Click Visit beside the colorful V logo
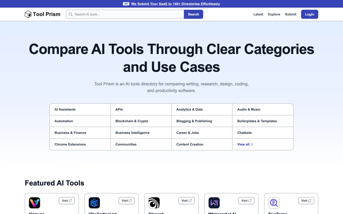 click(x=67, y=201)
